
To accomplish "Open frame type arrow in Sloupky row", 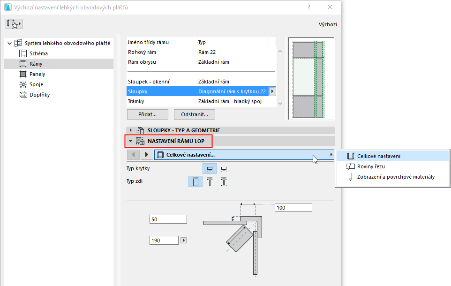I will pyautogui.click(x=272, y=91).
